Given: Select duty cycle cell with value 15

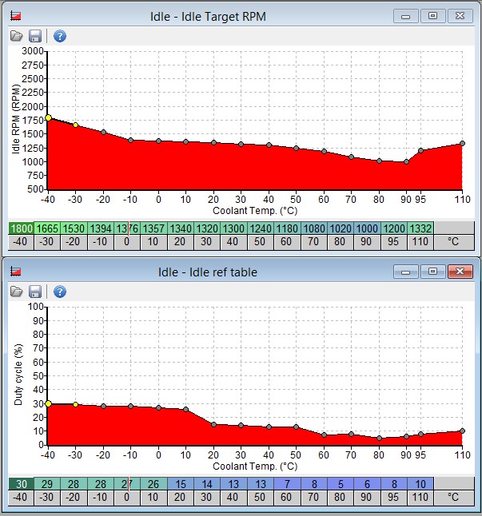Looking at the screenshot, I should (181, 484).
